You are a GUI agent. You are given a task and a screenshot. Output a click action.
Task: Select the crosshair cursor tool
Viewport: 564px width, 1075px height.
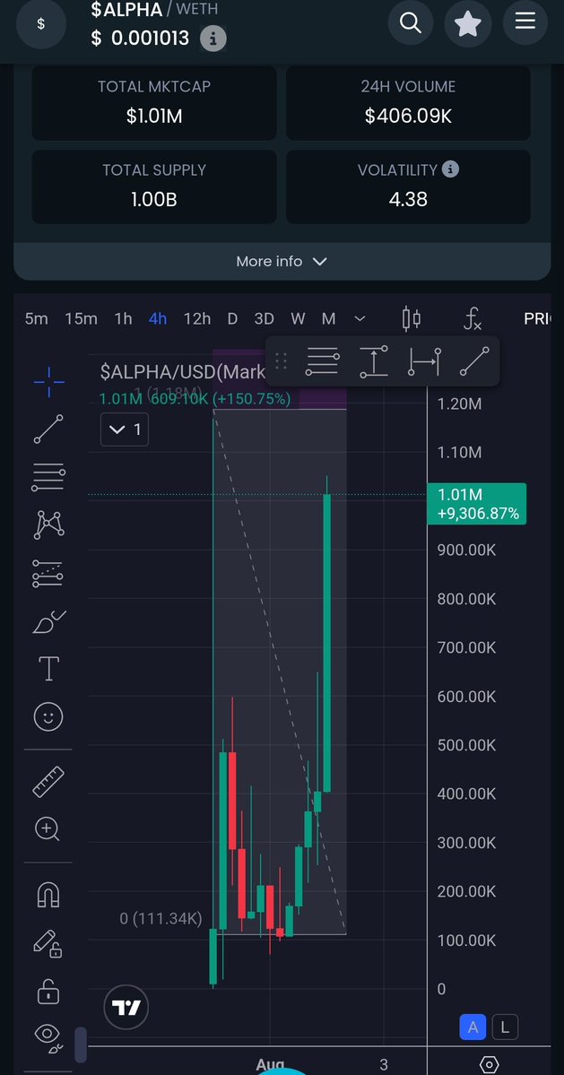point(48,381)
